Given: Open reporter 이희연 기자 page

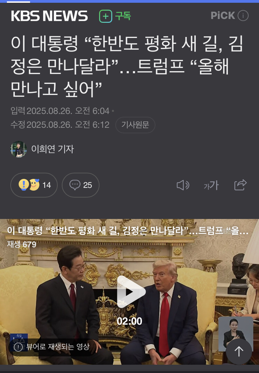Looking at the screenshot, I should (x=52, y=149).
